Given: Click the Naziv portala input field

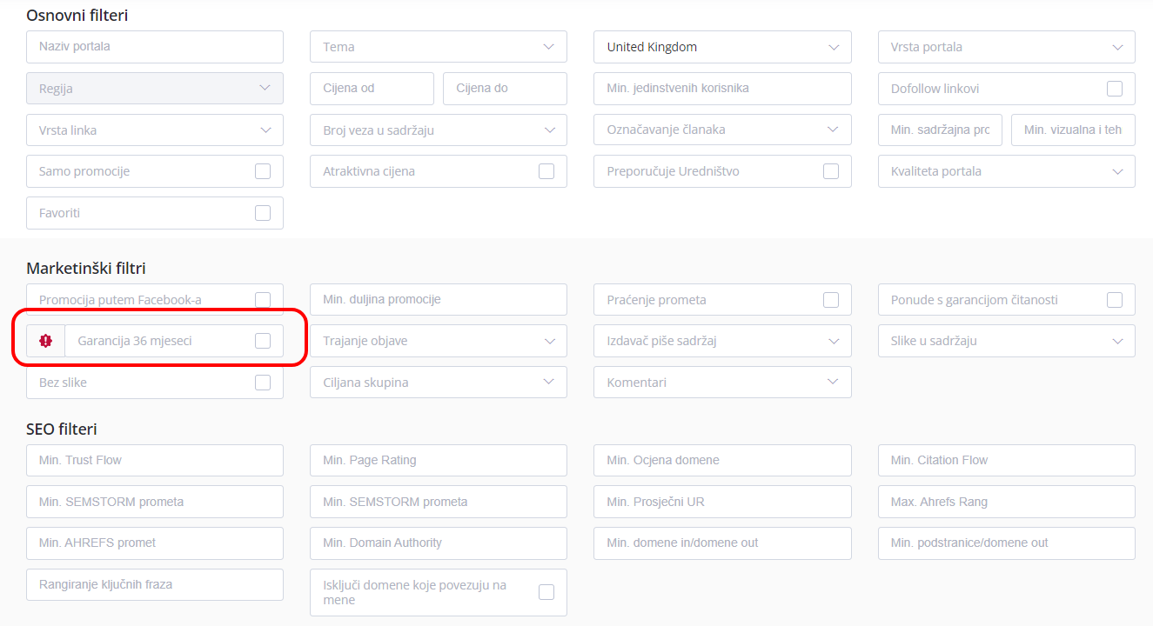Looking at the screenshot, I should coord(154,47).
